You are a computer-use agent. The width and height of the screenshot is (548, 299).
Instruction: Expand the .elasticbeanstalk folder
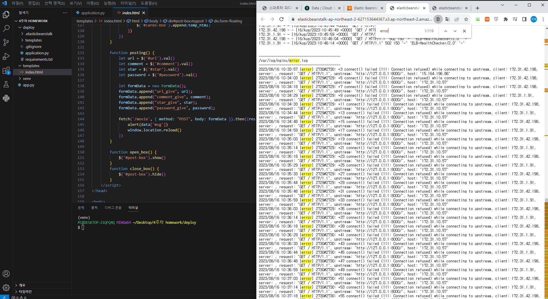click(x=42, y=34)
